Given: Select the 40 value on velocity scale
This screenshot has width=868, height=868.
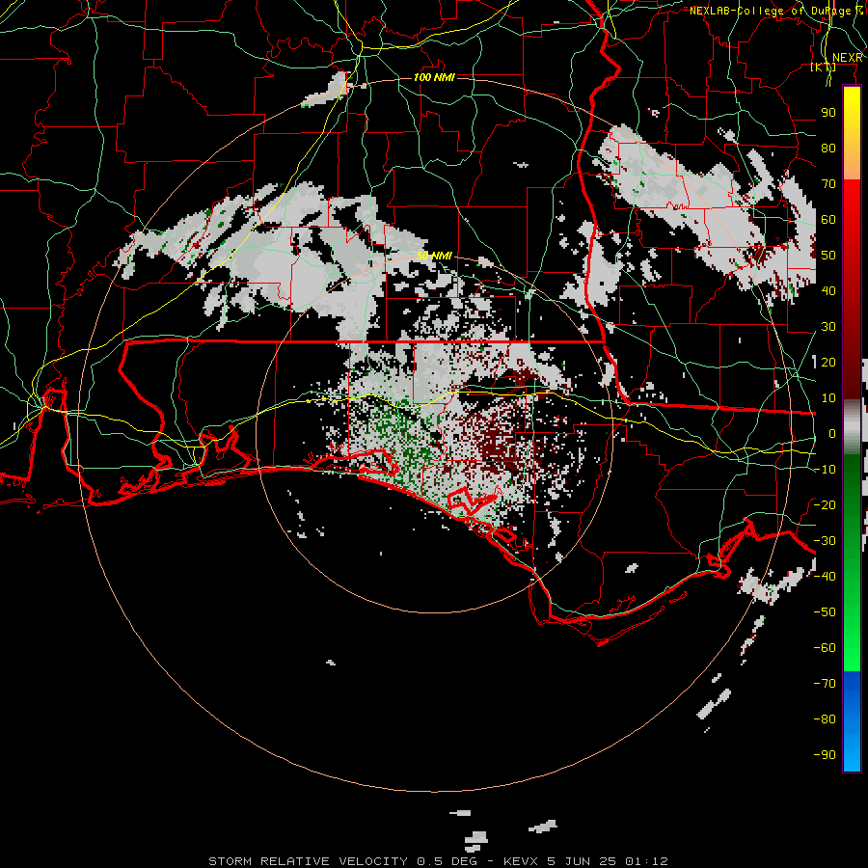Looking at the screenshot, I should click(x=828, y=290).
